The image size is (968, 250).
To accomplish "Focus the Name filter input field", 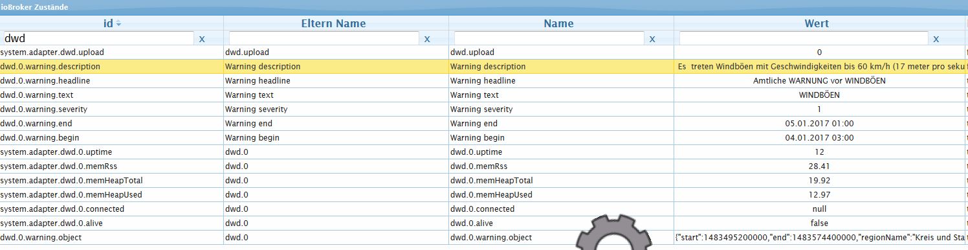I will click(x=549, y=38).
